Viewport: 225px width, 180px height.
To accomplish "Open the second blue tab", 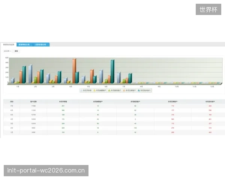I will [x=24, y=45].
